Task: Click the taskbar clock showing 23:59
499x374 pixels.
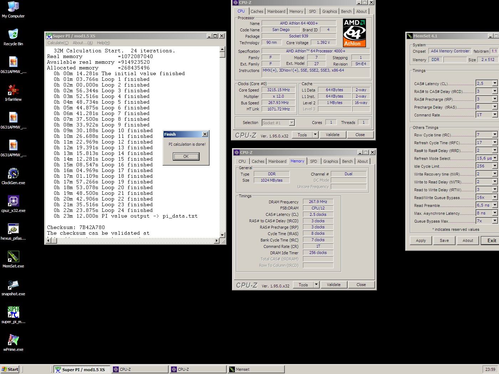Action: click(x=490, y=369)
